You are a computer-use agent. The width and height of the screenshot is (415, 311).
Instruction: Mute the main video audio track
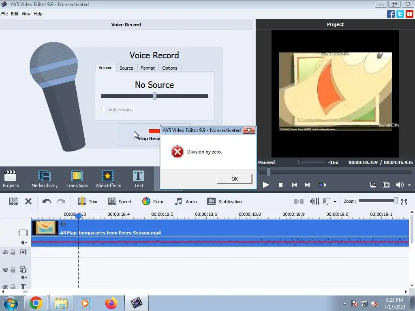click(24, 243)
